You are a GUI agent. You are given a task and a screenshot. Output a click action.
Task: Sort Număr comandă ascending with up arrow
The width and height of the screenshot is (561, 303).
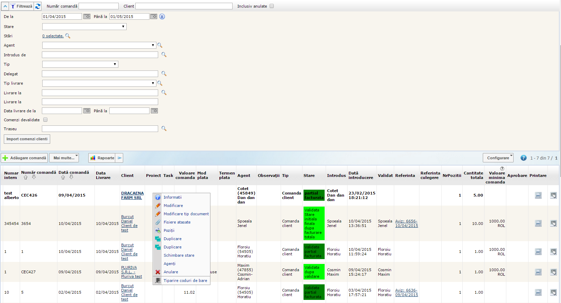(26, 177)
